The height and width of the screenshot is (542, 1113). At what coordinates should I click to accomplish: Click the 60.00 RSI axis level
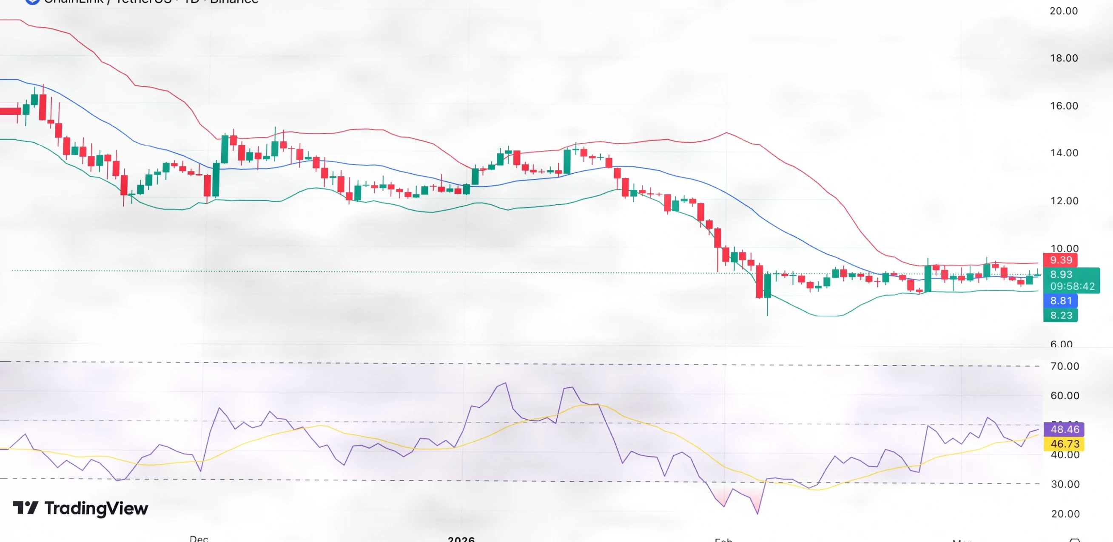point(1065,396)
